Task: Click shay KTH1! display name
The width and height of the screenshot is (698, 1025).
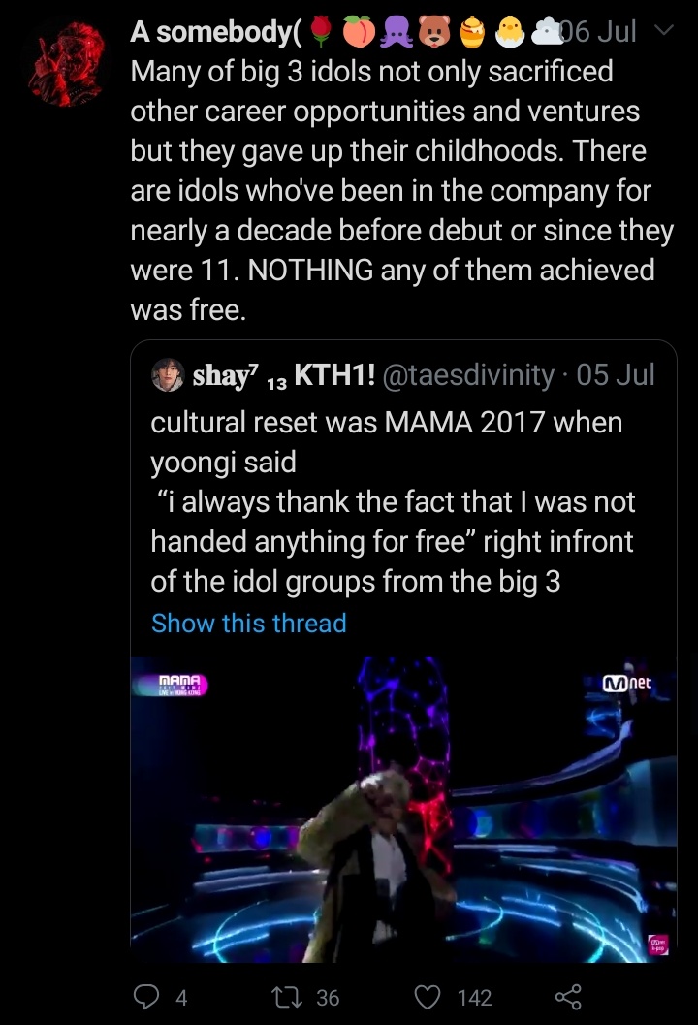Action: 284,375
